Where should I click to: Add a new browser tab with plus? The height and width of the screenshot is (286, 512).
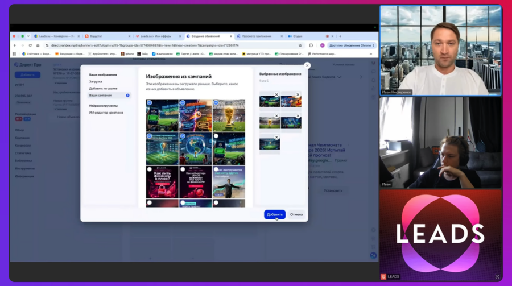coord(340,36)
